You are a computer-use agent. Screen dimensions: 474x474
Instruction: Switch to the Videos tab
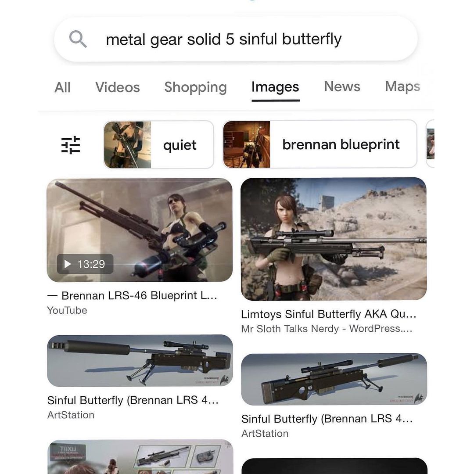click(x=118, y=87)
